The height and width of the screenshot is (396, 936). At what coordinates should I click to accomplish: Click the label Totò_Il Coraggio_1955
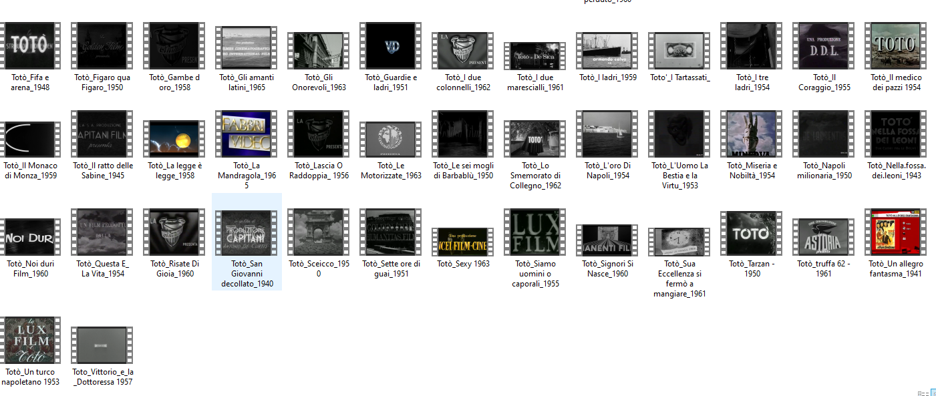pyautogui.click(x=824, y=83)
